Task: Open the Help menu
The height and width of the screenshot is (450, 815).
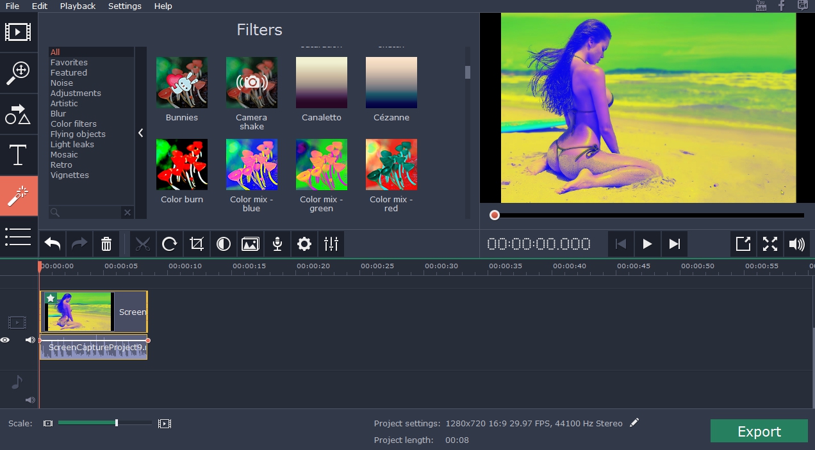Action: click(x=163, y=6)
